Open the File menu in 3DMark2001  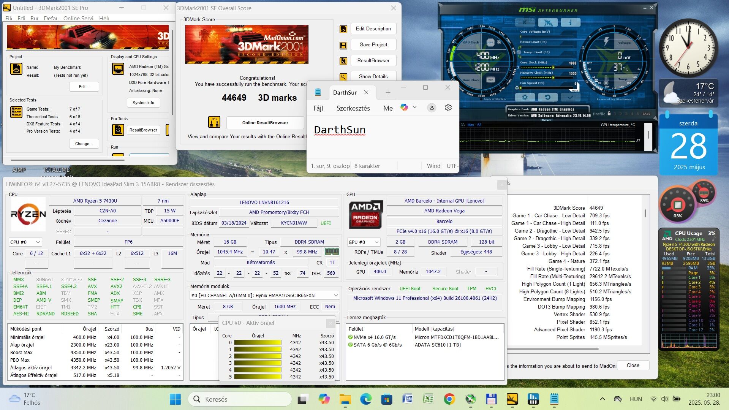(x=9, y=18)
